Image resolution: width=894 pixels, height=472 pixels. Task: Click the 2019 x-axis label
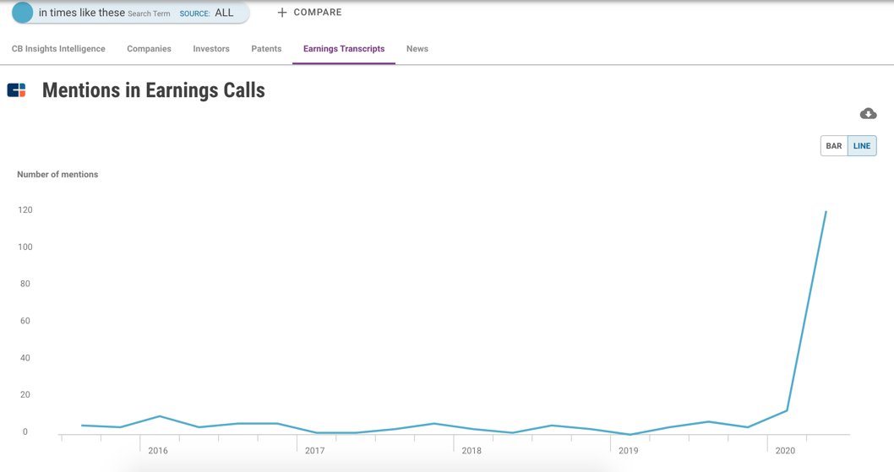click(629, 450)
